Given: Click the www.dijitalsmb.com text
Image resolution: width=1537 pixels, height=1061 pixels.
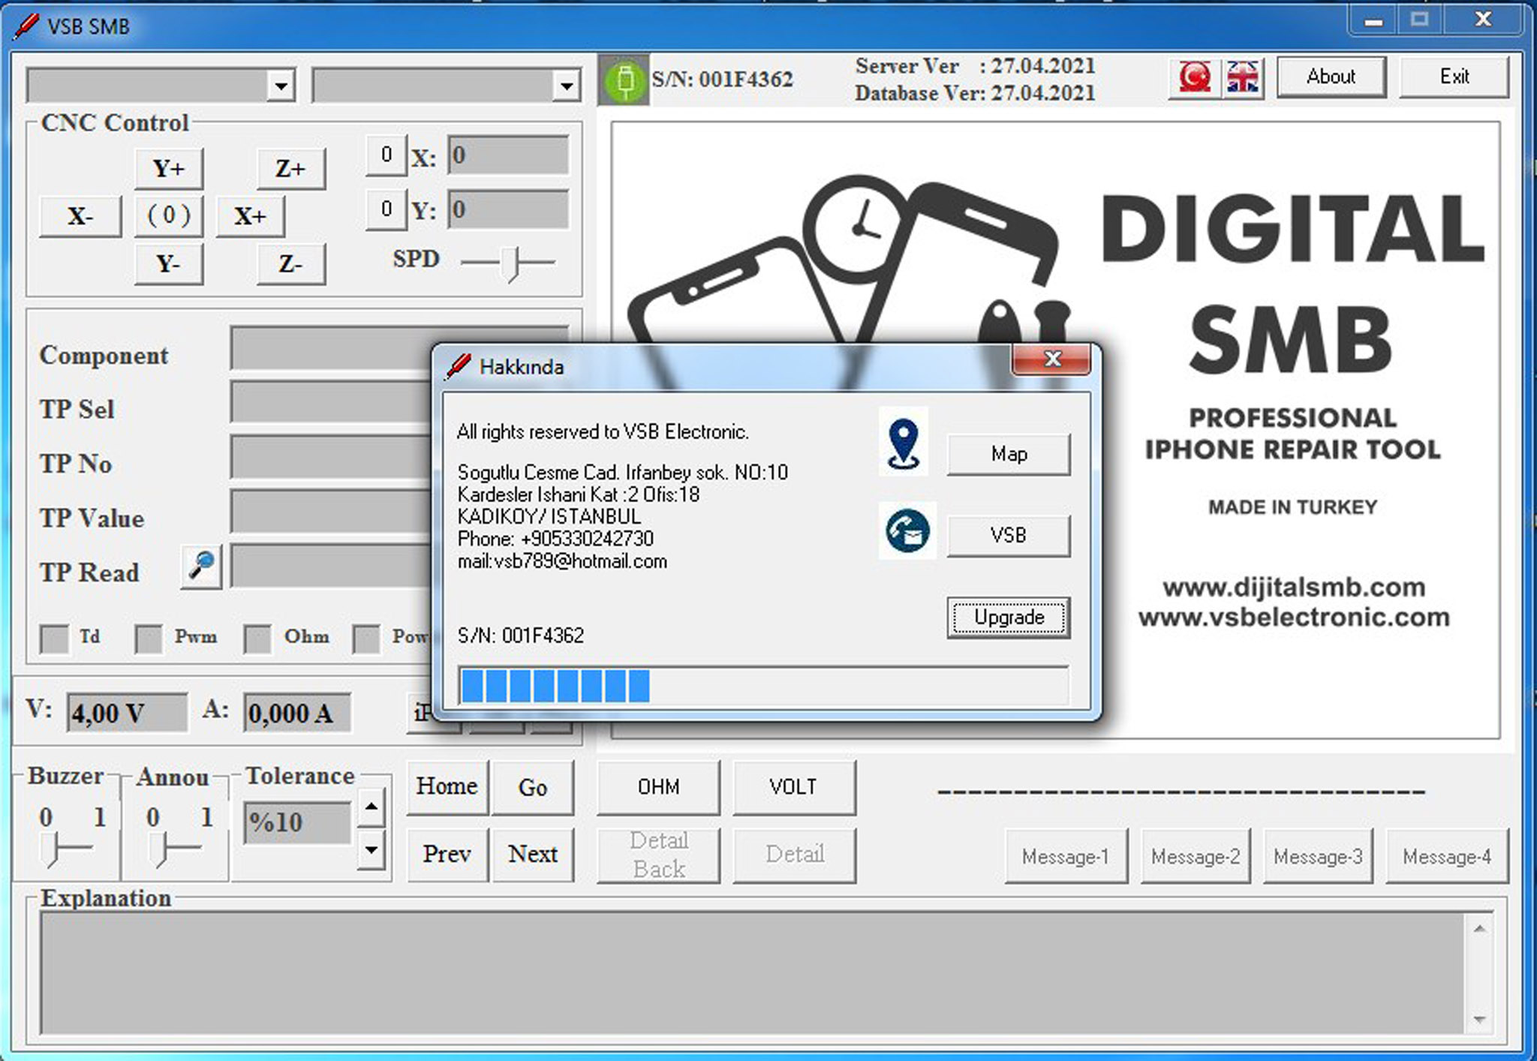Looking at the screenshot, I should coord(1294,588).
